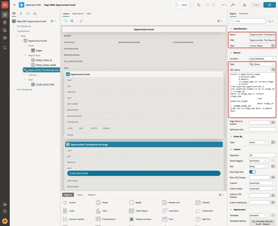Click the DE user avatar
The height and width of the screenshot is (226, 278).
pyautogui.click(x=5, y=221)
